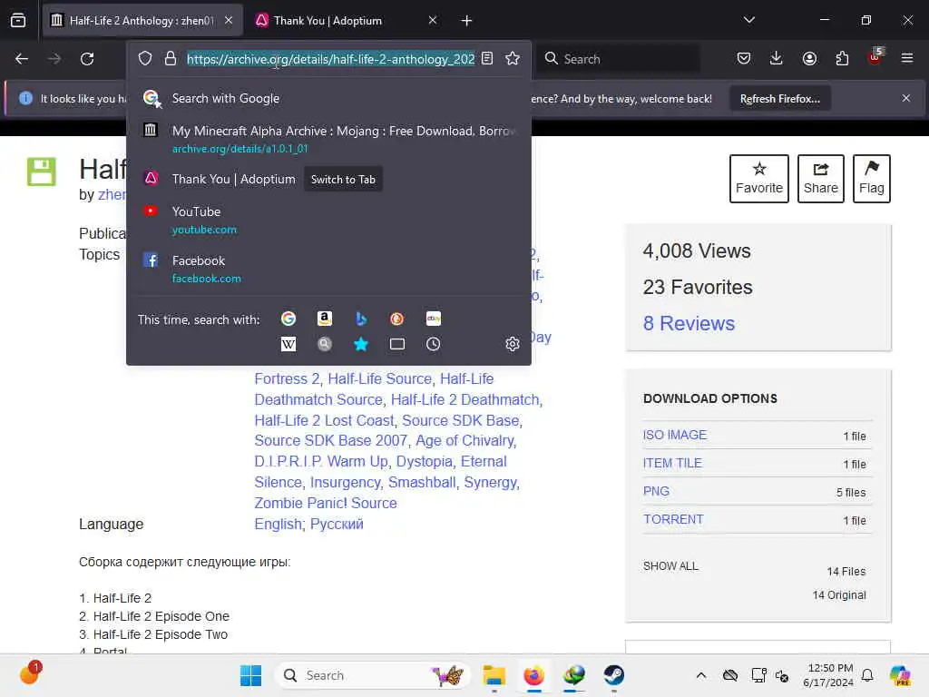
Task: Close the Thank You Adoptium tab
Action: coord(433,21)
